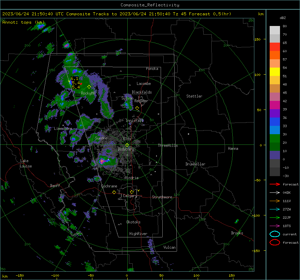Click the Cochrane map label

pyautogui.click(x=109, y=186)
